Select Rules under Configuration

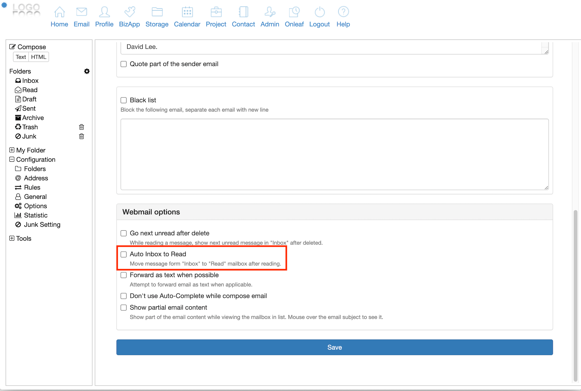coord(32,187)
